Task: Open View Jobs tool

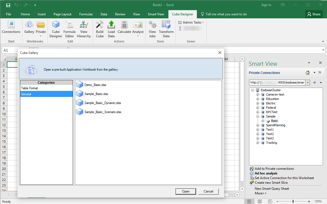Action: pos(153,29)
